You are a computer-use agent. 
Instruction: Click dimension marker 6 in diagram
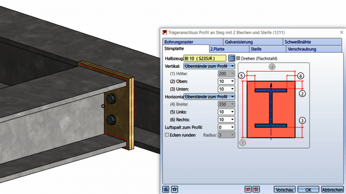pyautogui.click(x=301, y=76)
